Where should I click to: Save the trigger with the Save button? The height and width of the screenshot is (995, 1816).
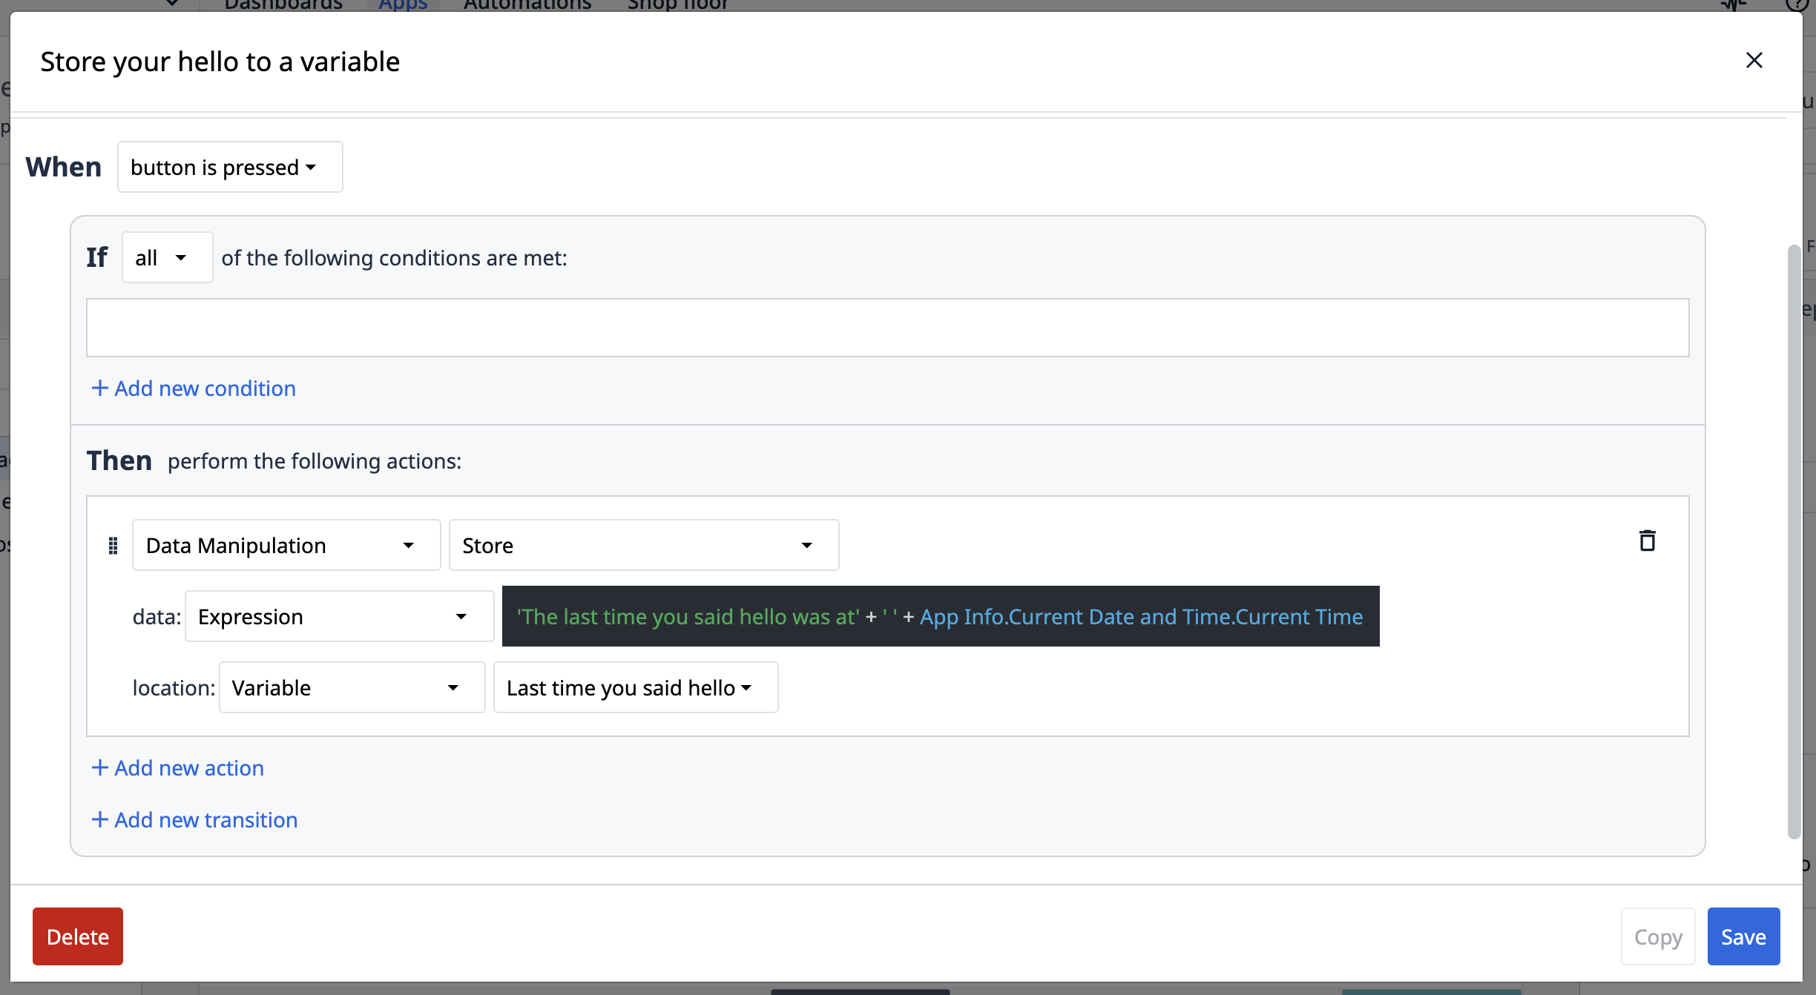tap(1743, 936)
